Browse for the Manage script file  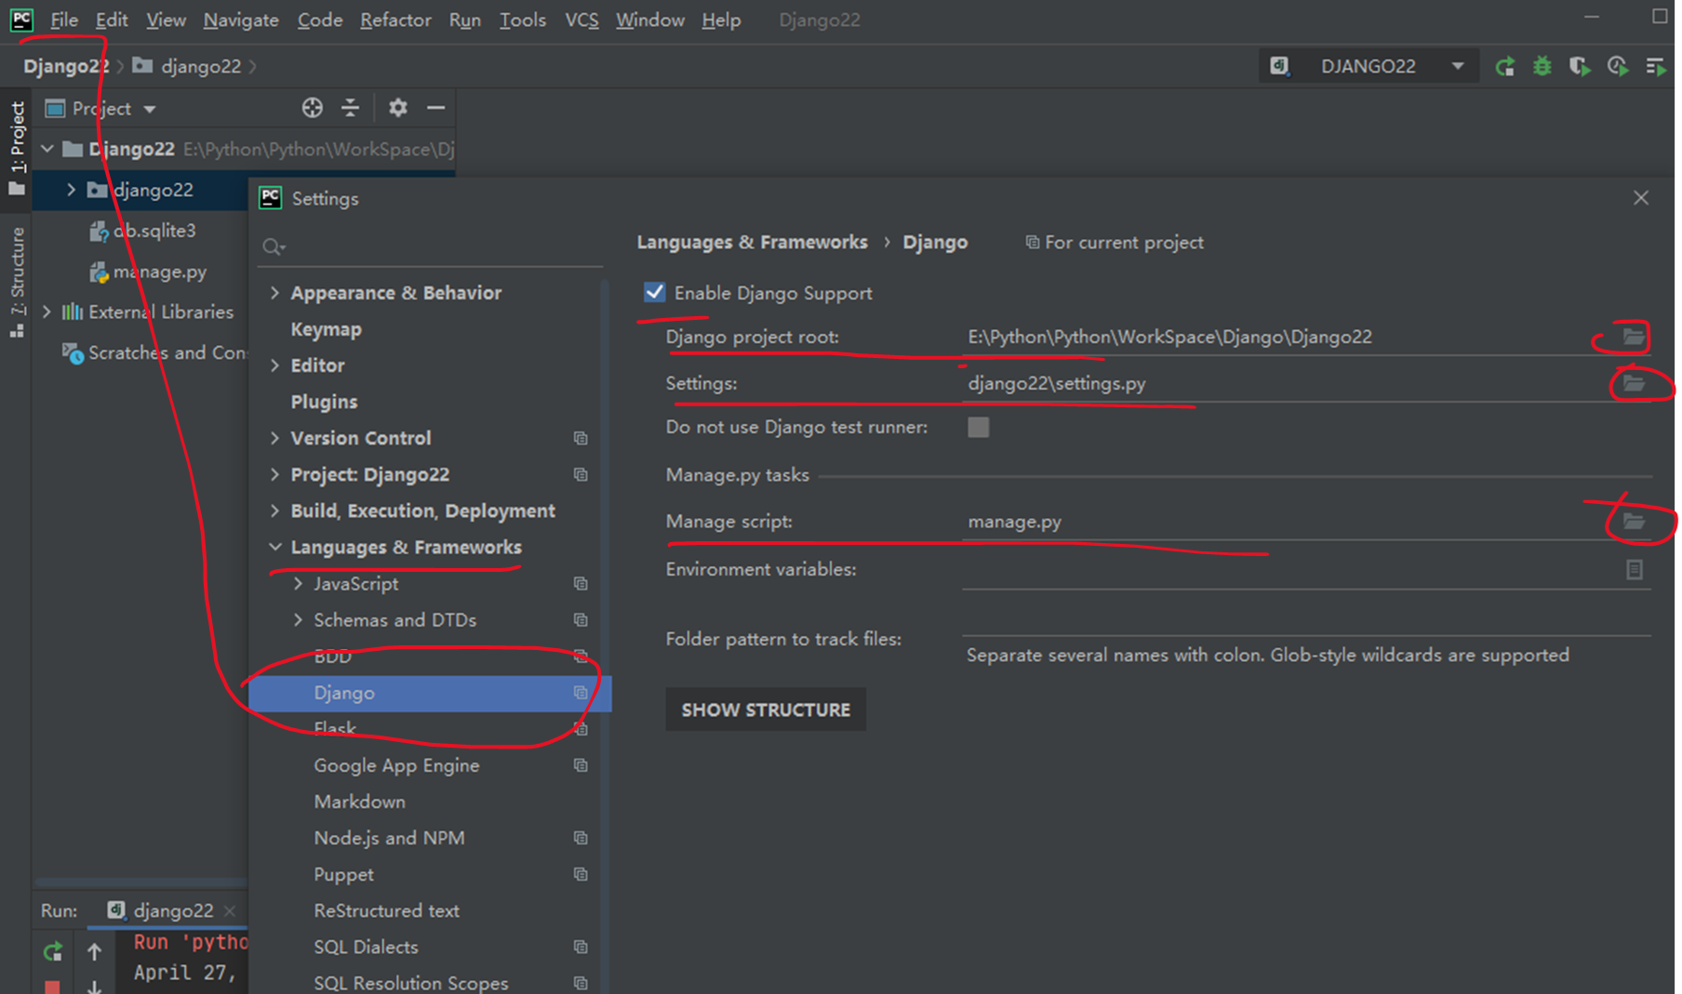pyautogui.click(x=1634, y=522)
